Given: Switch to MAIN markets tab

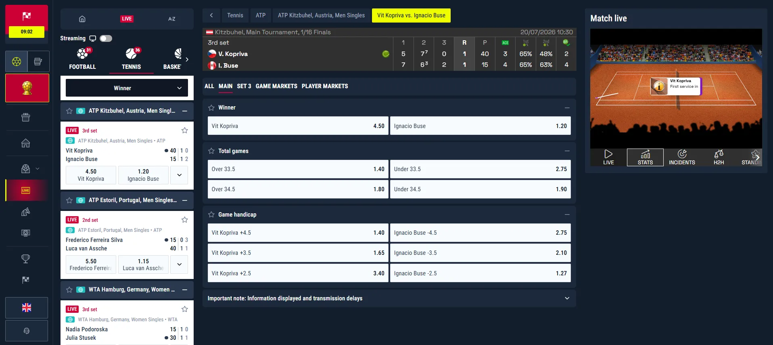Looking at the screenshot, I should [226, 86].
